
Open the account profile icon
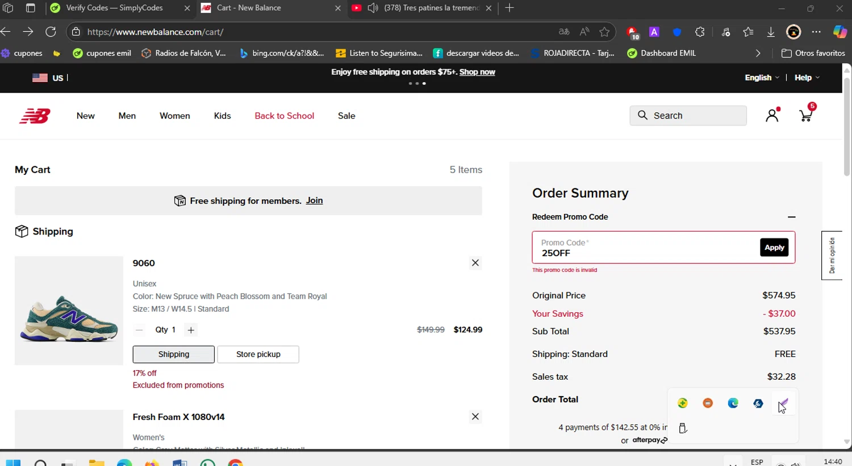coord(772,115)
